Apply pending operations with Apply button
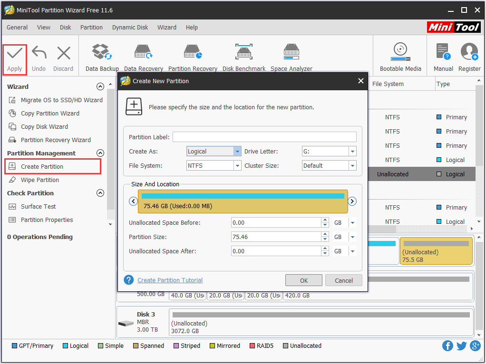The height and width of the screenshot is (364, 486). [15, 59]
